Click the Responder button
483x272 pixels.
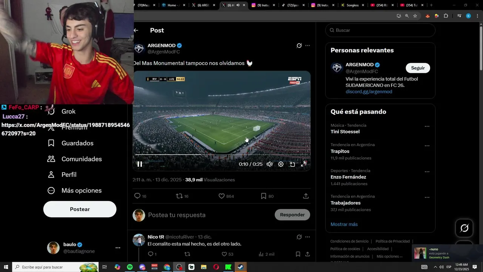pos(292,215)
